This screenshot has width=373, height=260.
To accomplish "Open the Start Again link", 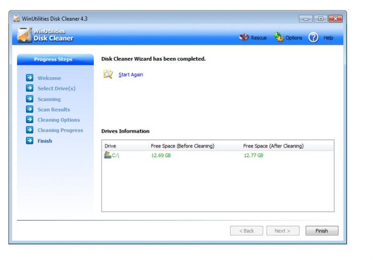I will pos(130,74).
